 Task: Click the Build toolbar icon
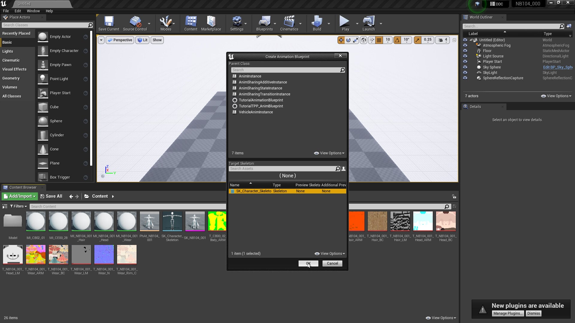(317, 24)
